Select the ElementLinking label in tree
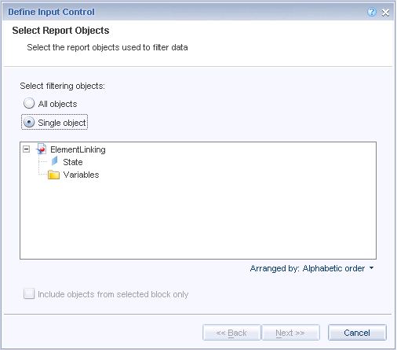Screen dimensions: 397x350 coord(78,149)
